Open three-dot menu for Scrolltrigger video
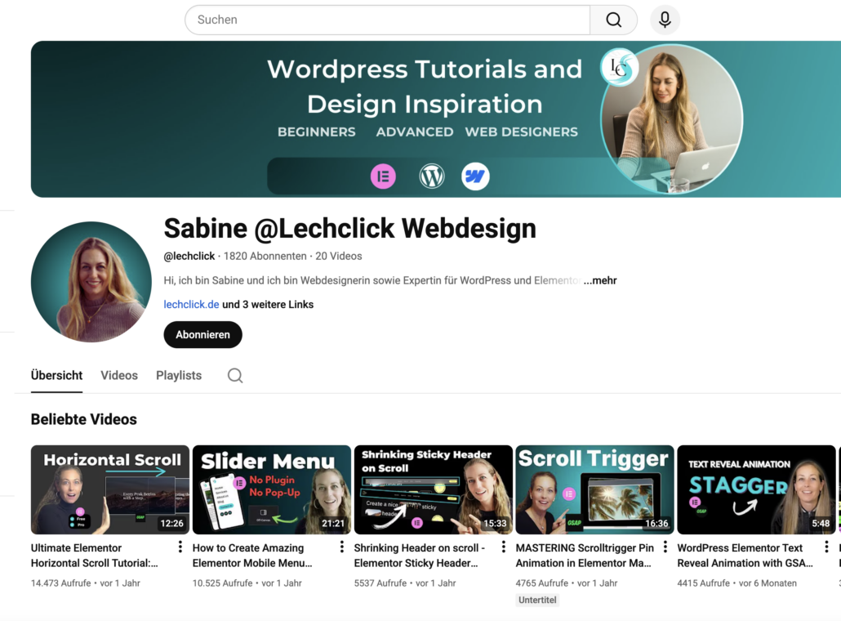 click(x=665, y=547)
